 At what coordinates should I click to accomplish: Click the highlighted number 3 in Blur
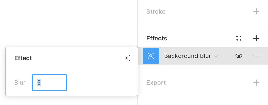pos(39,83)
